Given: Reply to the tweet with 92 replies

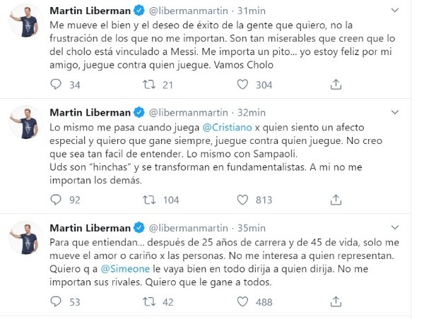Looking at the screenshot, I should (x=57, y=200).
